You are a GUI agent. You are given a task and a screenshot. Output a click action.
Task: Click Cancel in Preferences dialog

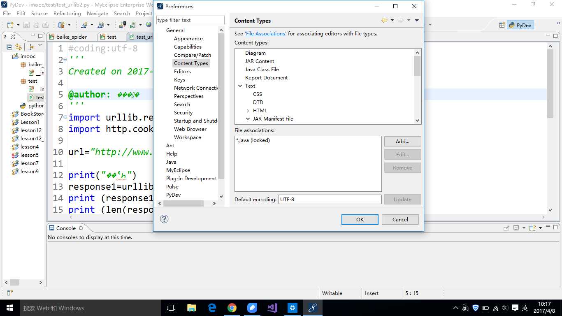(400, 219)
